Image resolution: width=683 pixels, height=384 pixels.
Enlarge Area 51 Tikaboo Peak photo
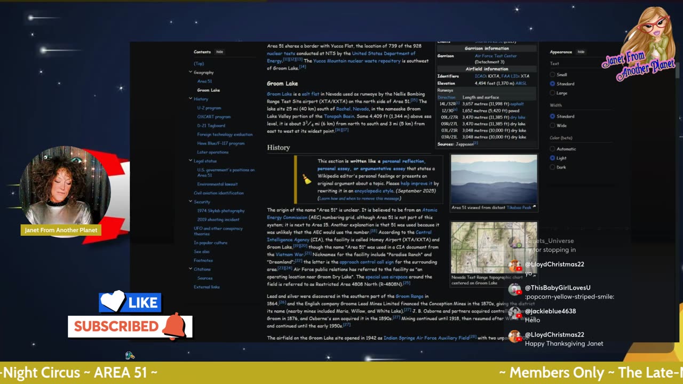click(494, 179)
